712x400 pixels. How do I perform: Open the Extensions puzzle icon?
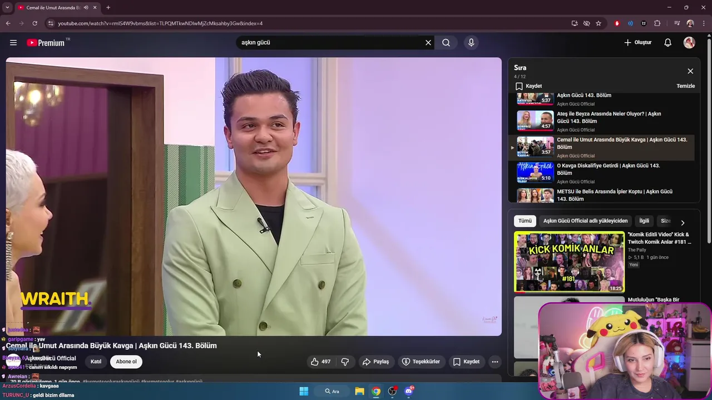pyautogui.click(x=657, y=23)
